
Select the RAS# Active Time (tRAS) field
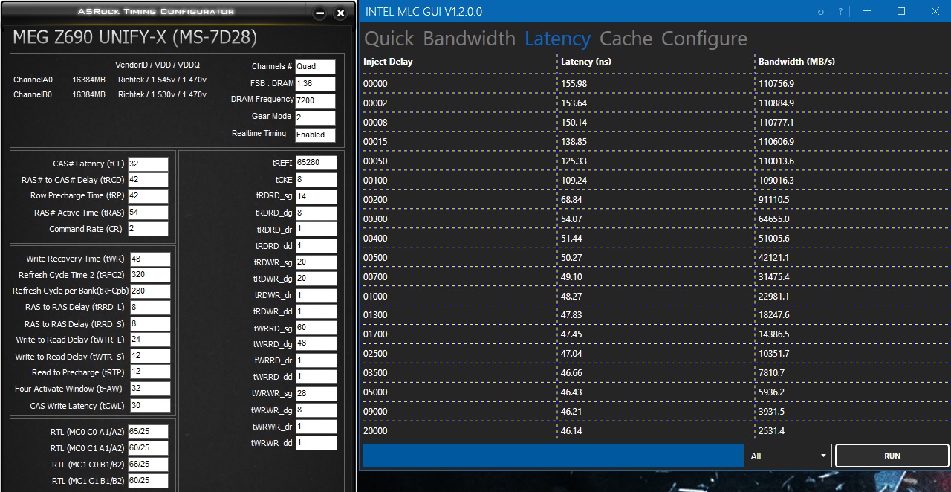point(148,213)
